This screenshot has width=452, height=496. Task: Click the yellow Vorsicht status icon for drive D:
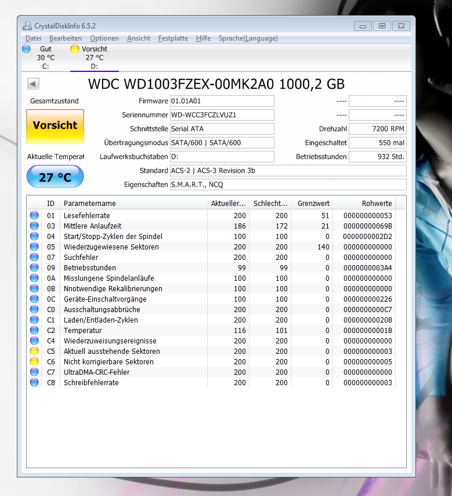point(75,49)
